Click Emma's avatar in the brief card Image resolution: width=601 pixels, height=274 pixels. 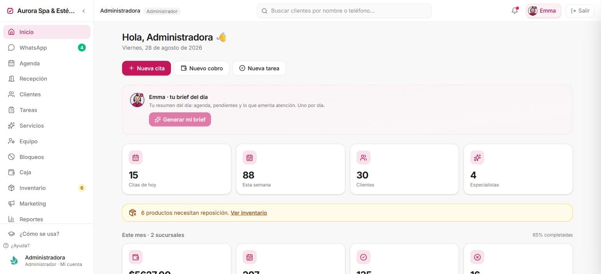click(137, 100)
